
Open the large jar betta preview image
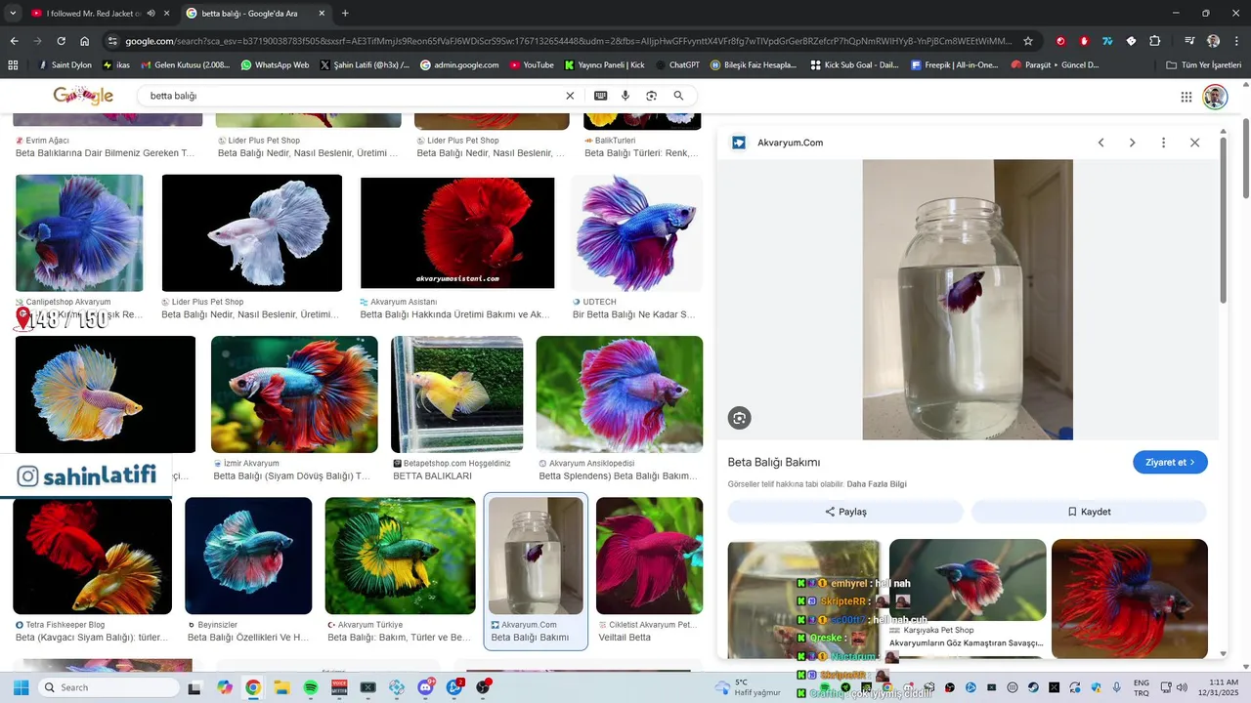(x=968, y=300)
